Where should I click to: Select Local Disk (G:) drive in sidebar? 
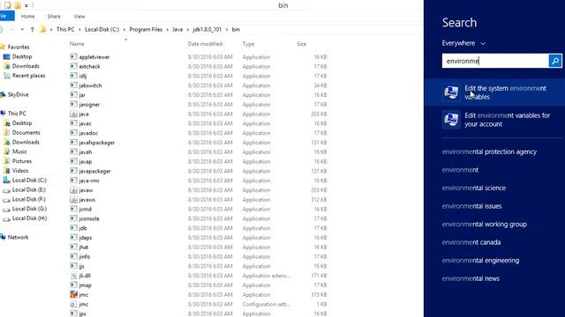(x=26, y=209)
